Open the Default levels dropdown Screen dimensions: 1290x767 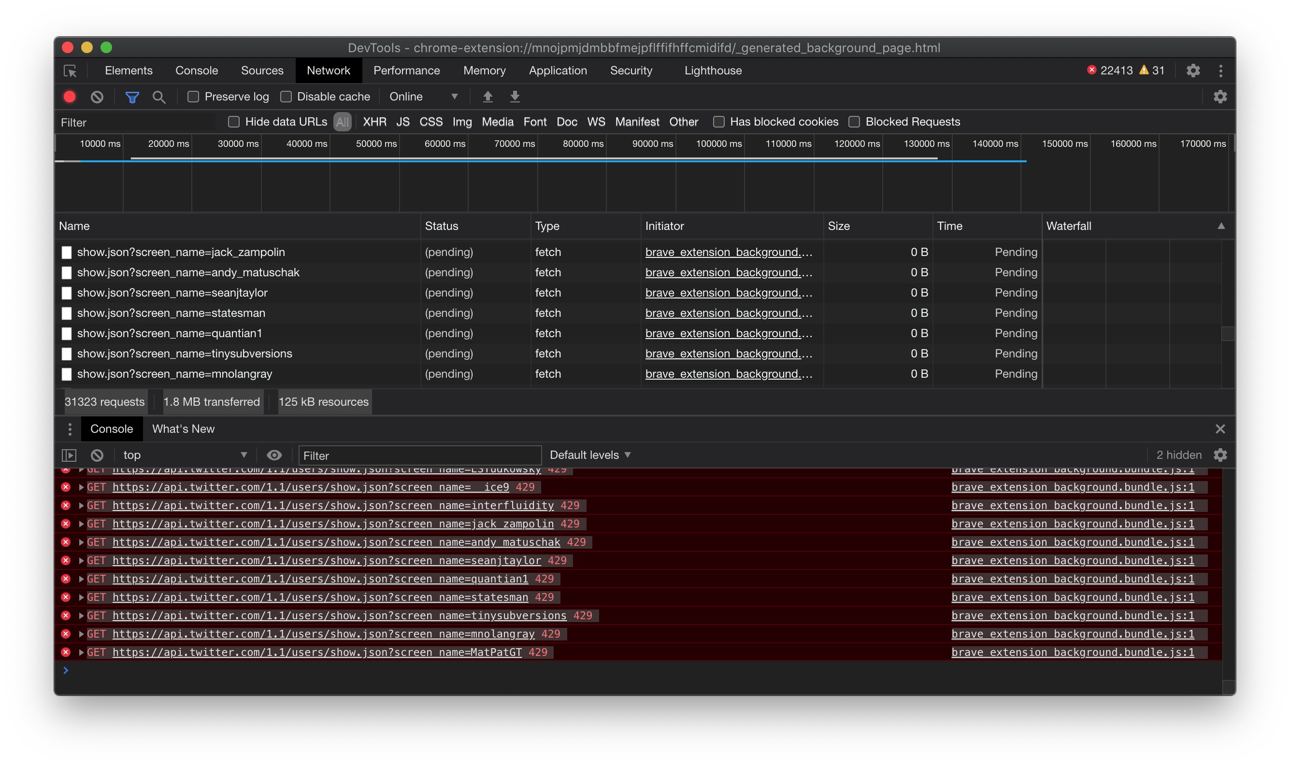pos(589,455)
